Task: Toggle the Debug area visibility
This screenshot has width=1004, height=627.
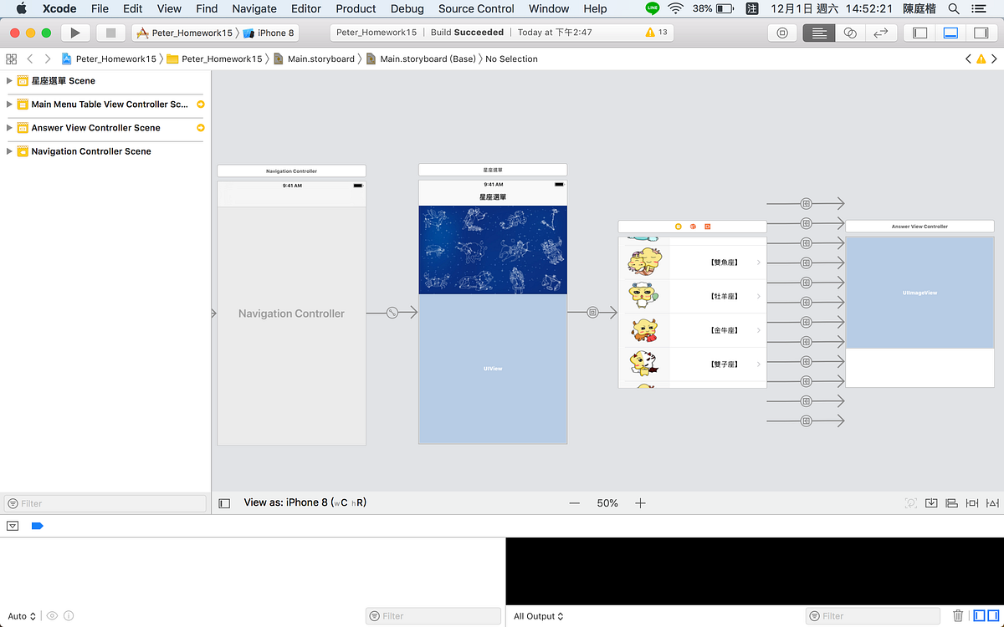Action: (x=950, y=33)
